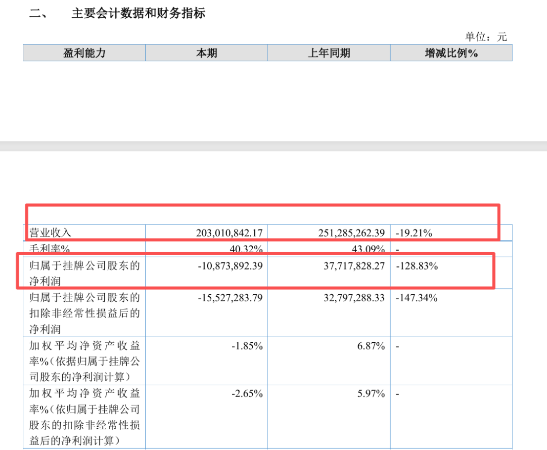Select the 增减比例% column header

click(451, 53)
